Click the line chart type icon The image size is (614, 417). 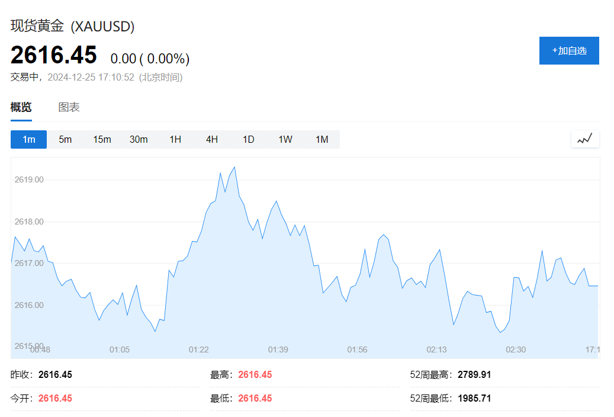point(585,139)
